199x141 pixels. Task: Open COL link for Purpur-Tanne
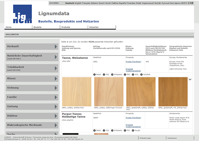coord(106,130)
